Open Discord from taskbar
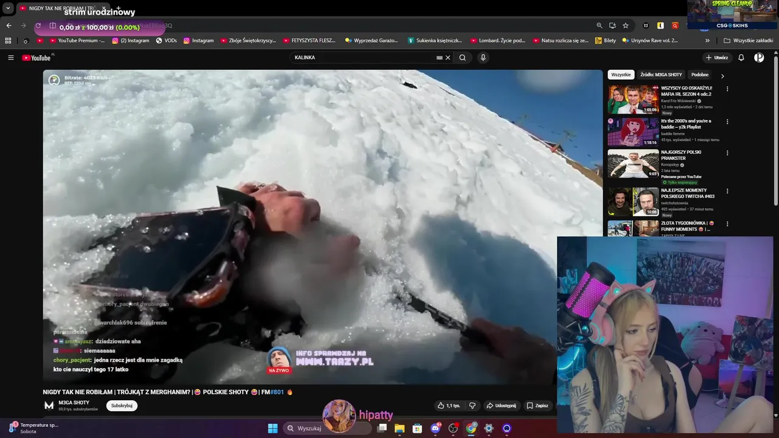The width and height of the screenshot is (779, 438). coord(435,428)
